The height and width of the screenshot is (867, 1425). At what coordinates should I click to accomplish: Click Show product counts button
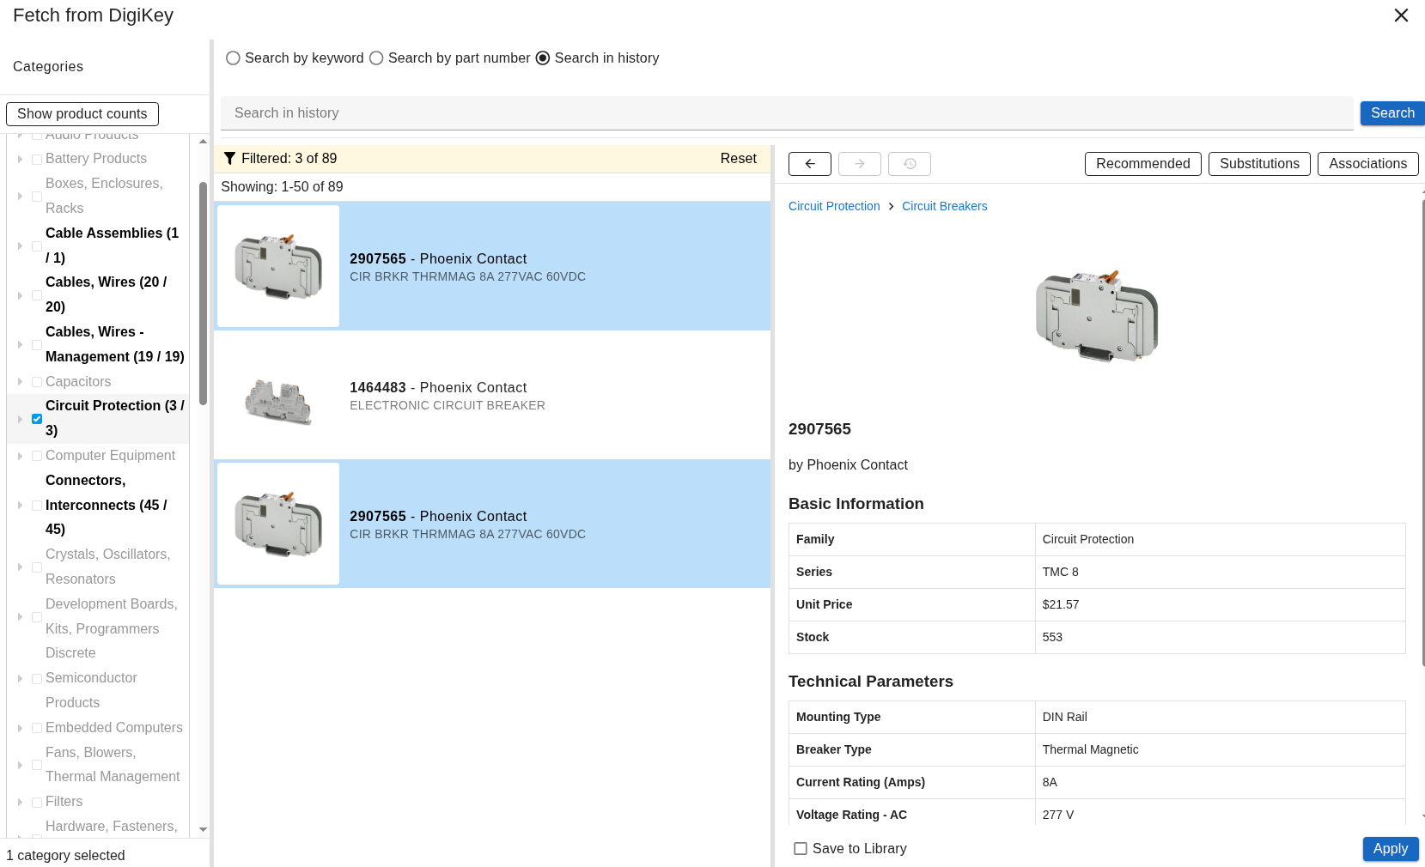click(82, 114)
